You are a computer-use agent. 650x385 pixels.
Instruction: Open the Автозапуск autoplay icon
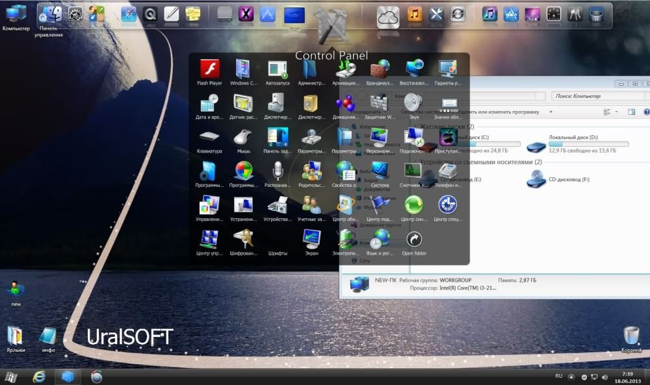(x=278, y=69)
